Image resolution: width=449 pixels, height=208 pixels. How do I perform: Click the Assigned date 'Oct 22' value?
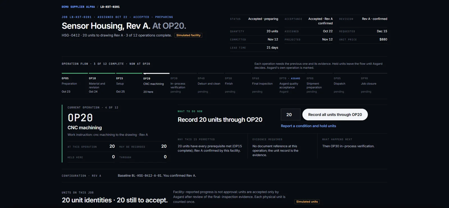click(x=328, y=31)
